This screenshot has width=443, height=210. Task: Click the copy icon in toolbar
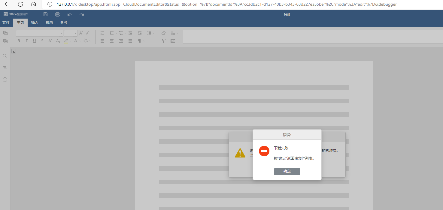pos(5,33)
